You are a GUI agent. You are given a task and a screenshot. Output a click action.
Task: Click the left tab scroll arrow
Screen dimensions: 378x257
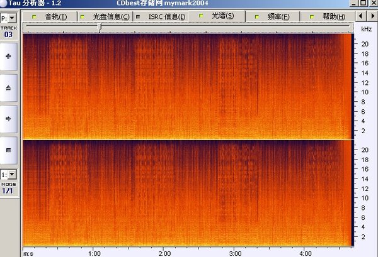[360, 16]
